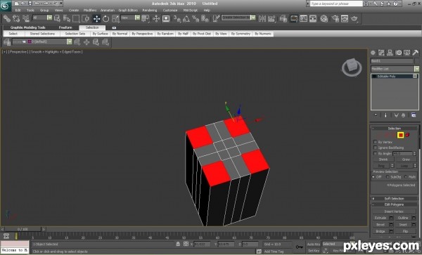Select the Off preview selection radio

tap(373, 176)
